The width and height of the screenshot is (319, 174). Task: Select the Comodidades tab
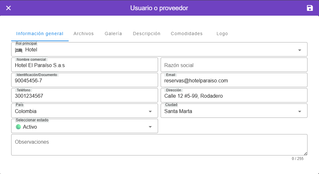coord(187,34)
